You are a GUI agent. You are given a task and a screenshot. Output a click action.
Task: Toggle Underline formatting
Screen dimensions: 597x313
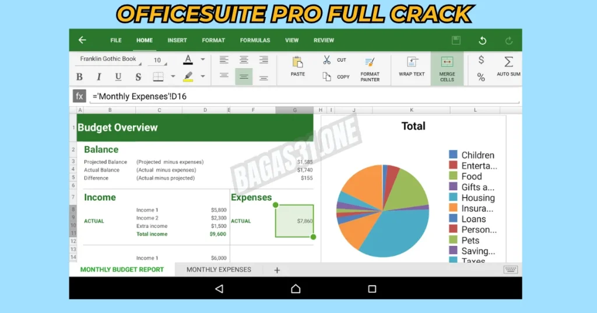tap(118, 77)
